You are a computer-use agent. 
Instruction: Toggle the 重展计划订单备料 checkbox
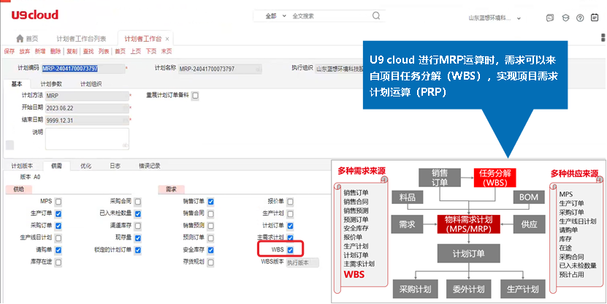(195, 96)
